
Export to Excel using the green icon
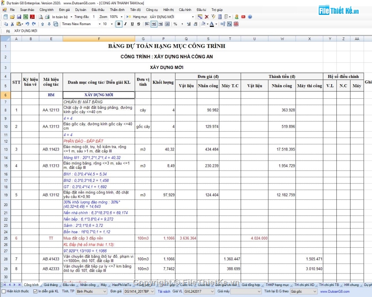(25, 17)
